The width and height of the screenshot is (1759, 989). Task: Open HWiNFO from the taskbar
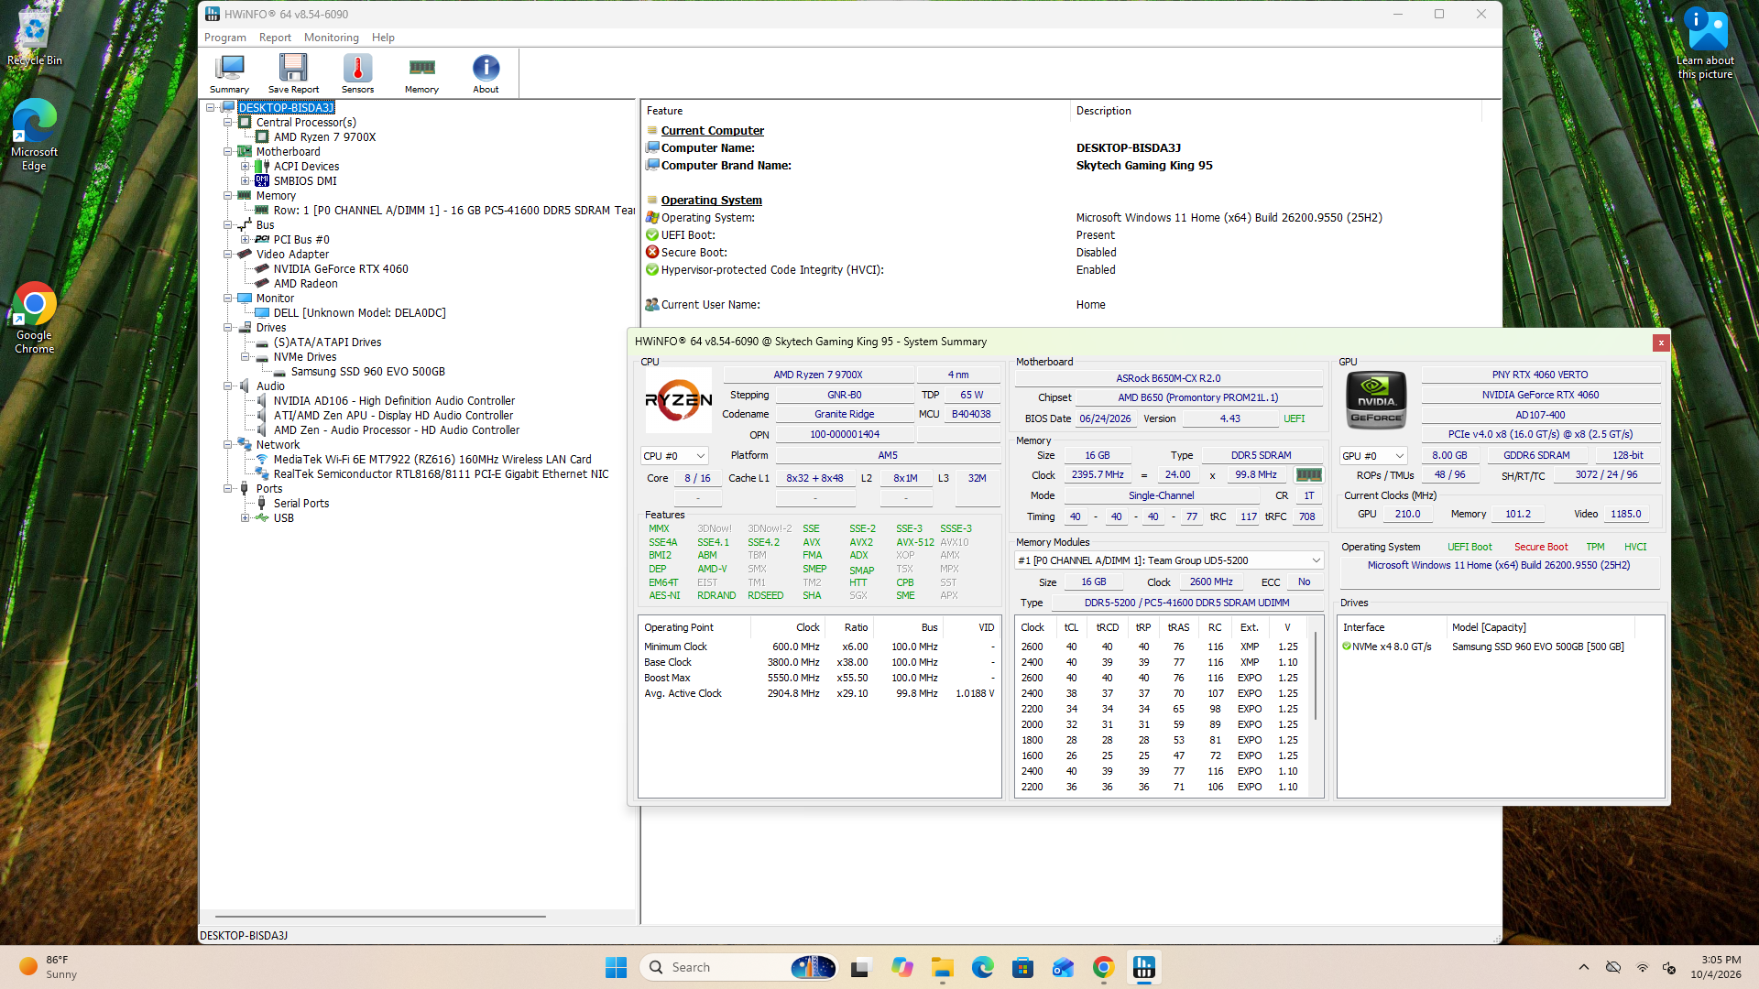1144,967
